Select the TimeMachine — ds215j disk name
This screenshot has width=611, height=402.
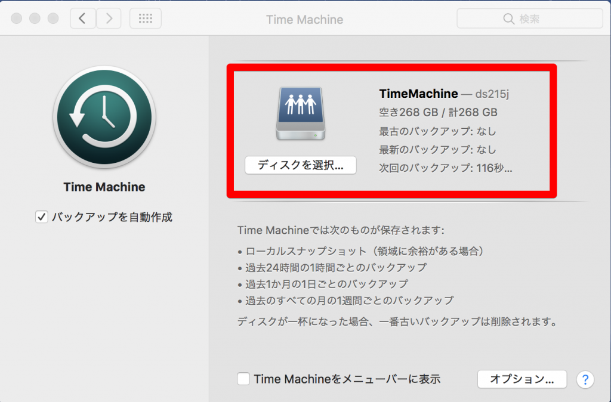(x=444, y=94)
